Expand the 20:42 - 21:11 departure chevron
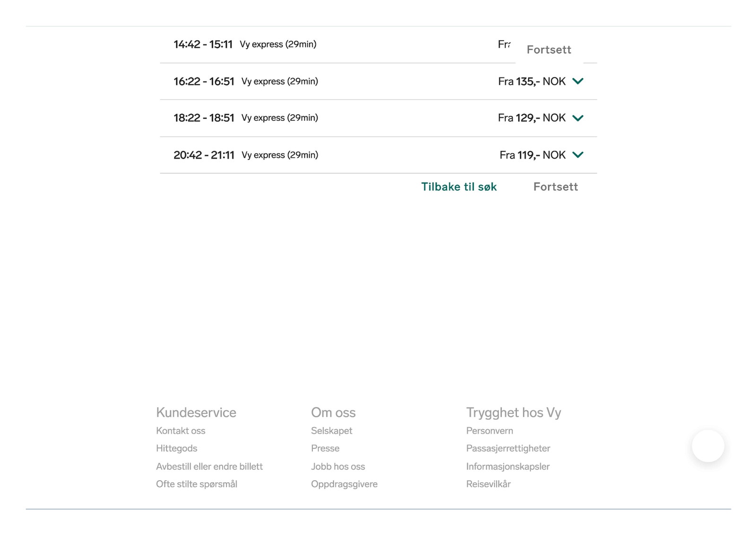Image resolution: width=756 pixels, height=535 pixels. click(x=577, y=155)
